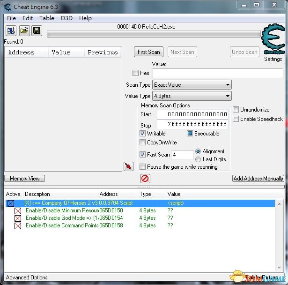The height and width of the screenshot is (285, 288).
Task: Click address 065D0158 cell
Action: click(111, 225)
